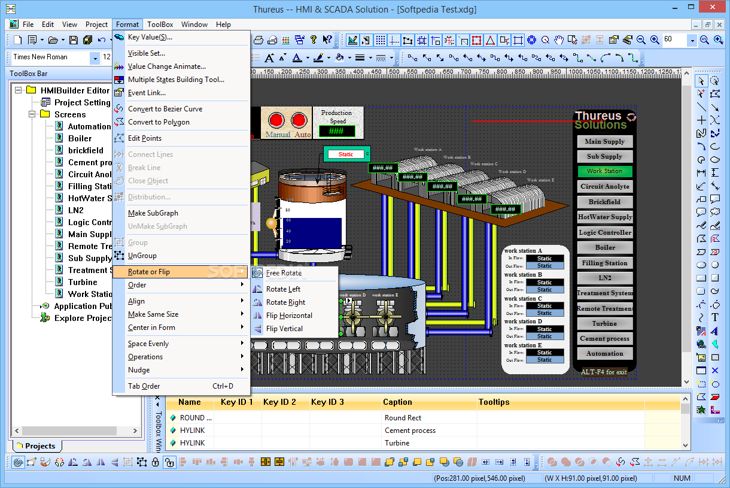Open the fill color bucket dropdown arrow
Screen dimensions: 730x488
coord(350,58)
